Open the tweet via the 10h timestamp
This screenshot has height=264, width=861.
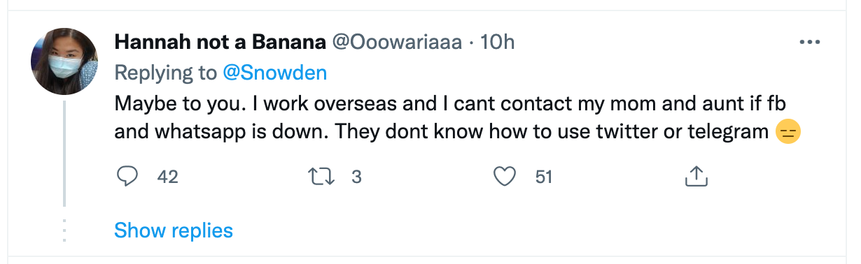coord(498,43)
